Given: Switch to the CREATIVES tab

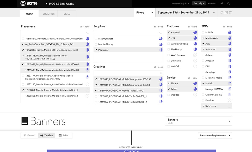Looking at the screenshot, I should [49, 14].
